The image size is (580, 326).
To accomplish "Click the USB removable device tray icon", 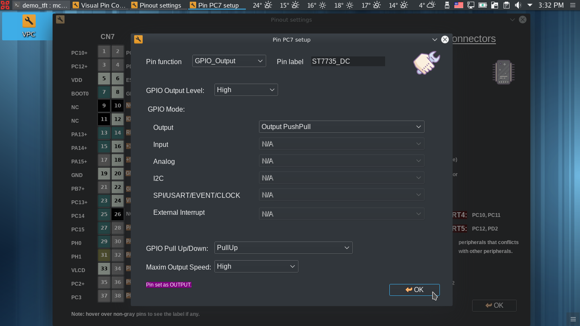I will tap(447, 5).
